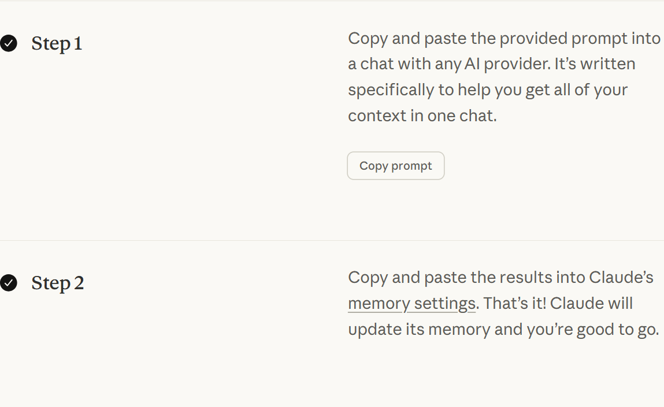The image size is (664, 407).
Task: Click the Step 1 heading
Action: (x=57, y=44)
